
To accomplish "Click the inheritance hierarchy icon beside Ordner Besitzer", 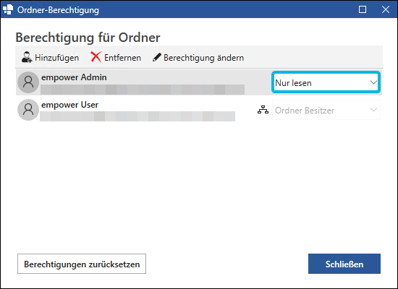I will tap(263, 110).
